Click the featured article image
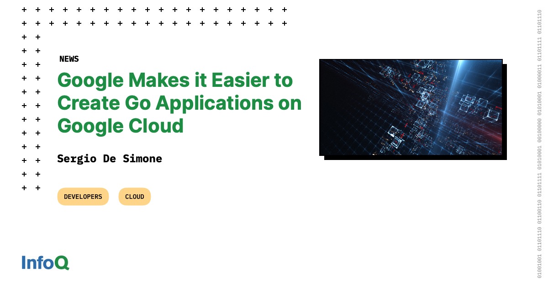548x288 pixels. [411, 107]
